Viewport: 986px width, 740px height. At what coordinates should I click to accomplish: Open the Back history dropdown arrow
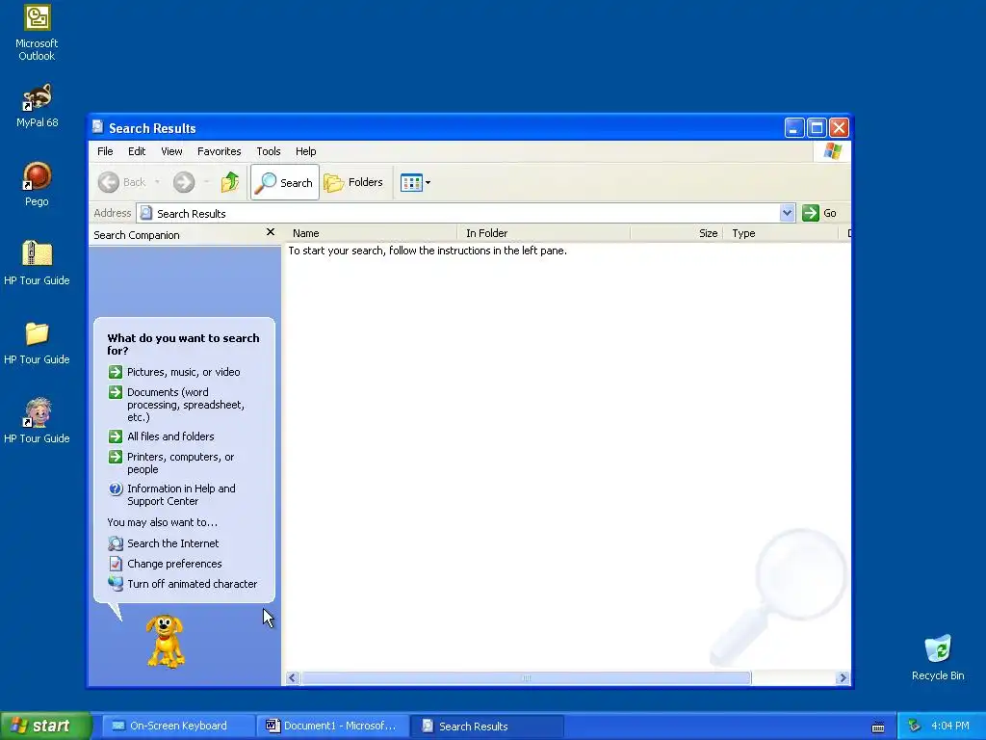pyautogui.click(x=157, y=182)
